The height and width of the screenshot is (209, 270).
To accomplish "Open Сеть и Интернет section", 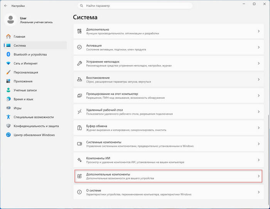I will [x=35, y=63].
